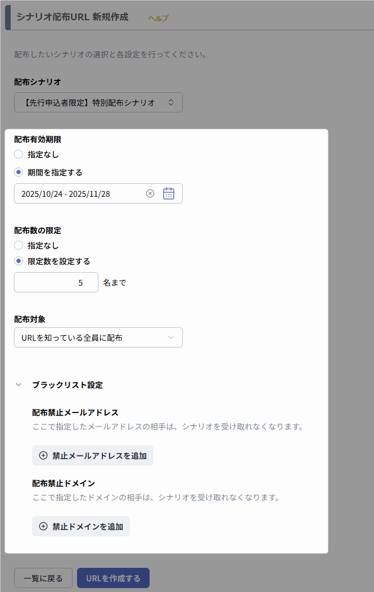Open the 配布対象 dropdown

tap(98, 337)
